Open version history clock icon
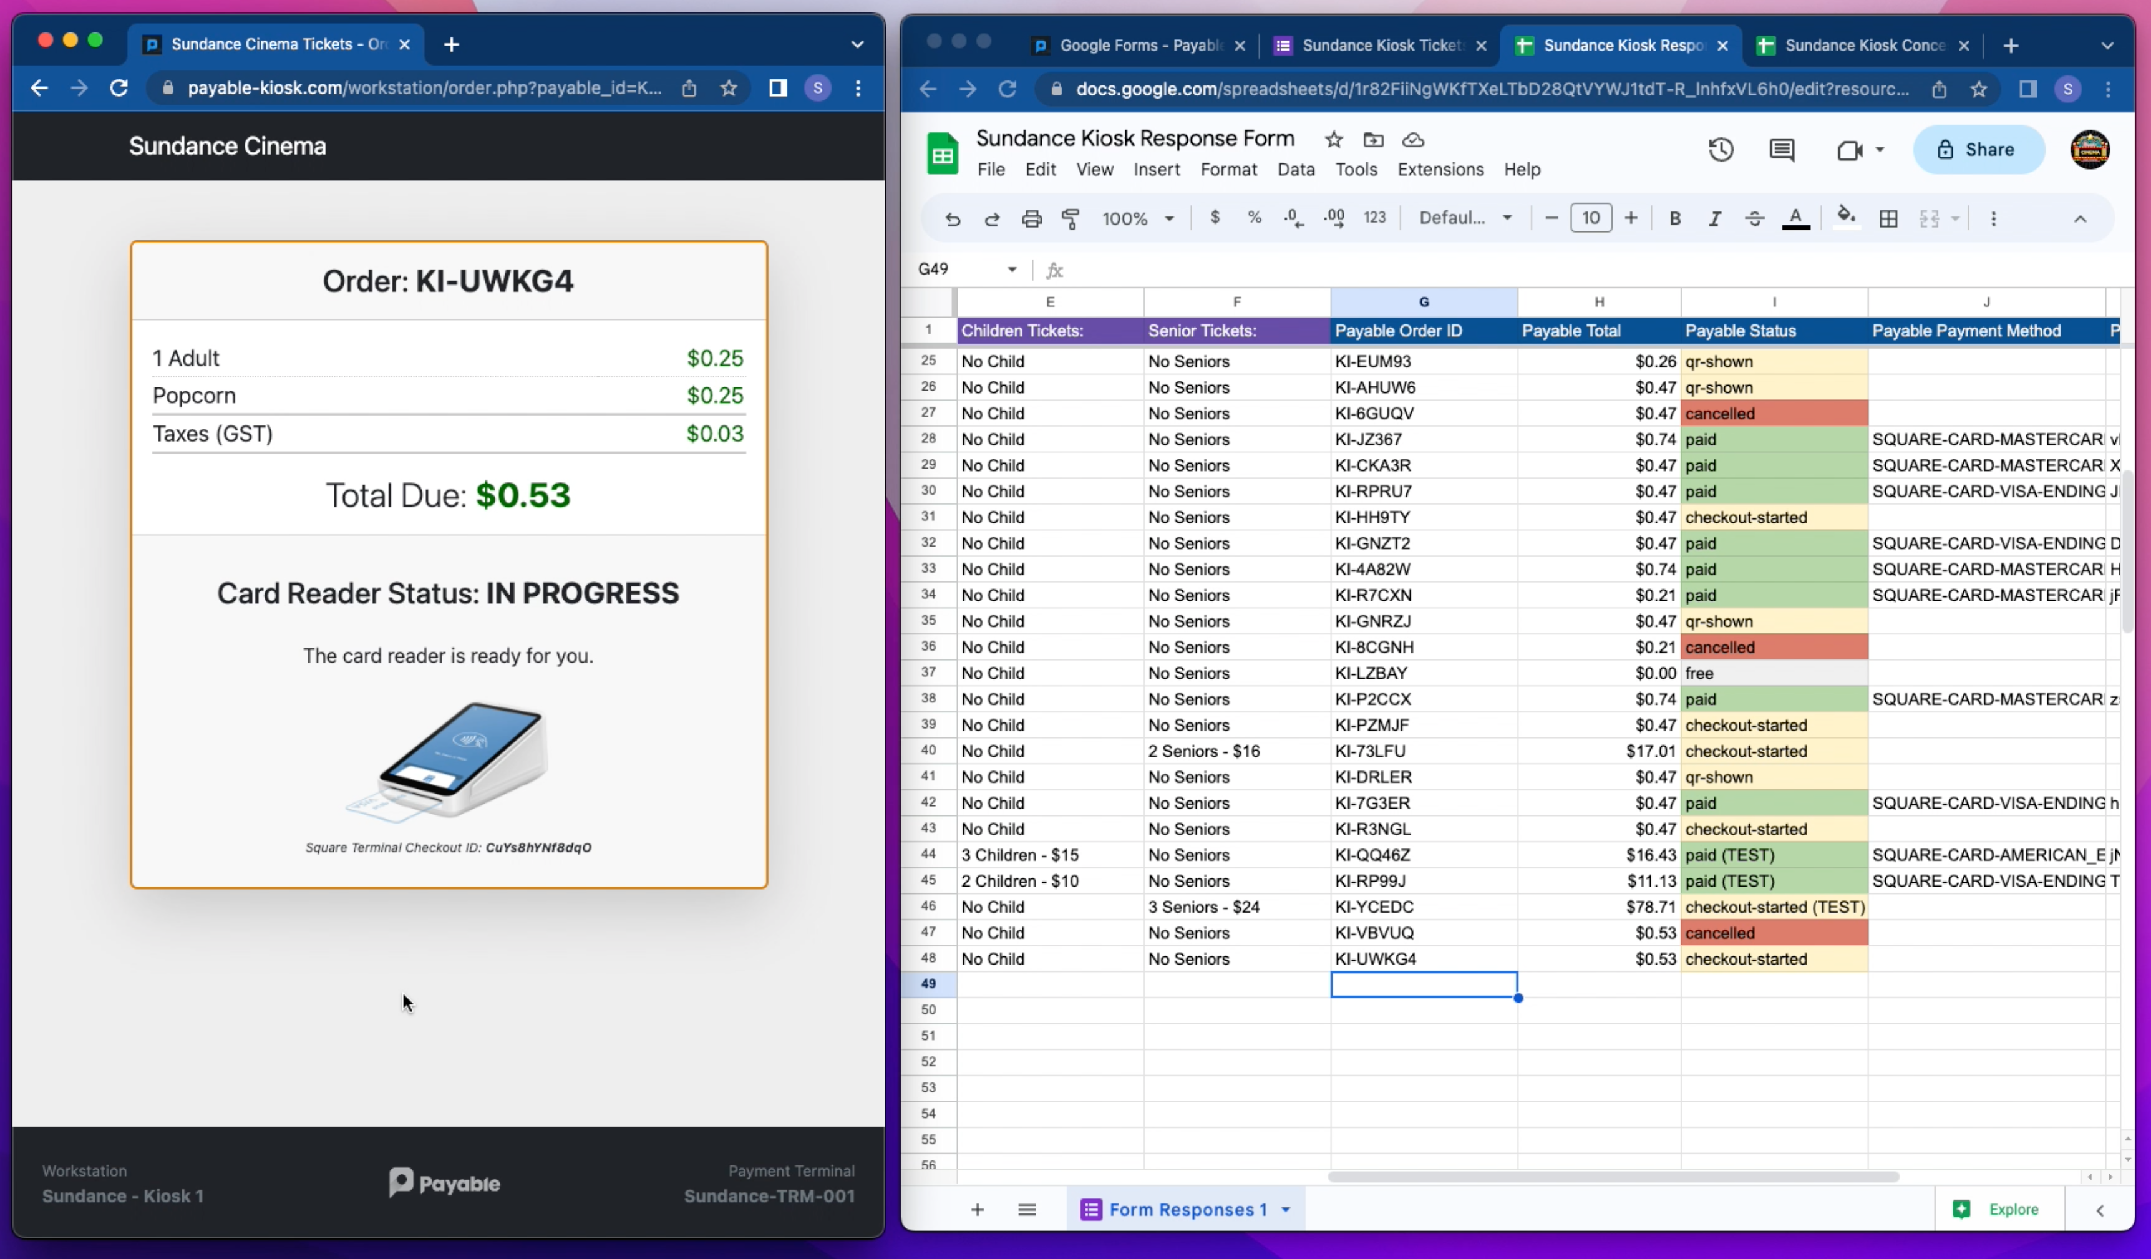The width and height of the screenshot is (2151, 1259). (x=1720, y=150)
